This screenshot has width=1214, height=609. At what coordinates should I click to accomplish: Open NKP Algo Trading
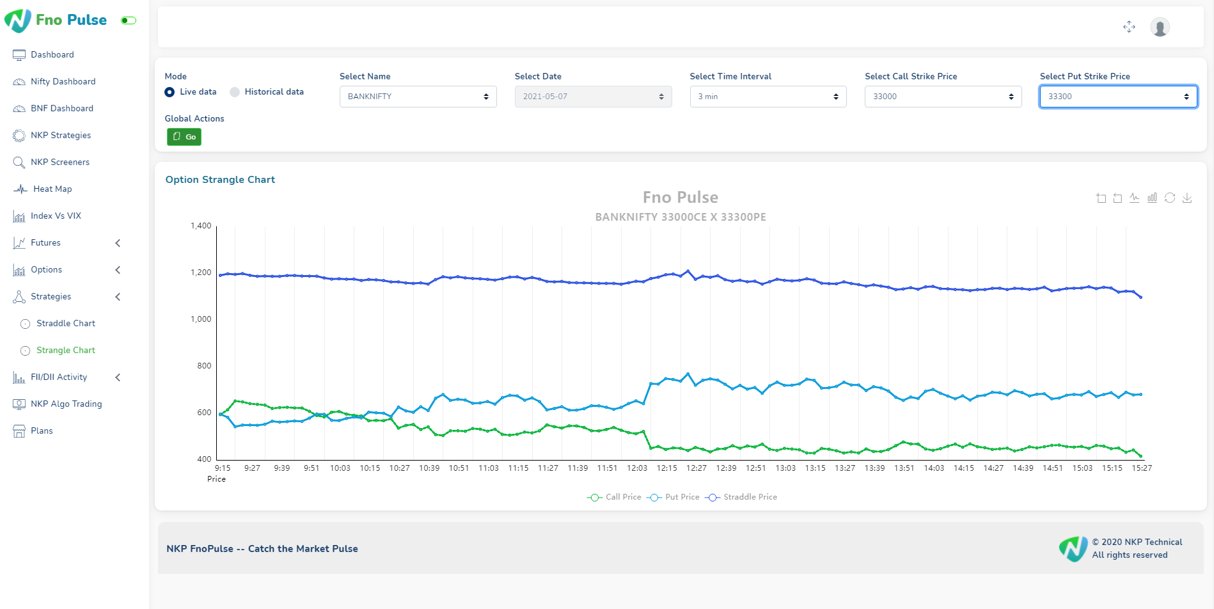coord(67,404)
